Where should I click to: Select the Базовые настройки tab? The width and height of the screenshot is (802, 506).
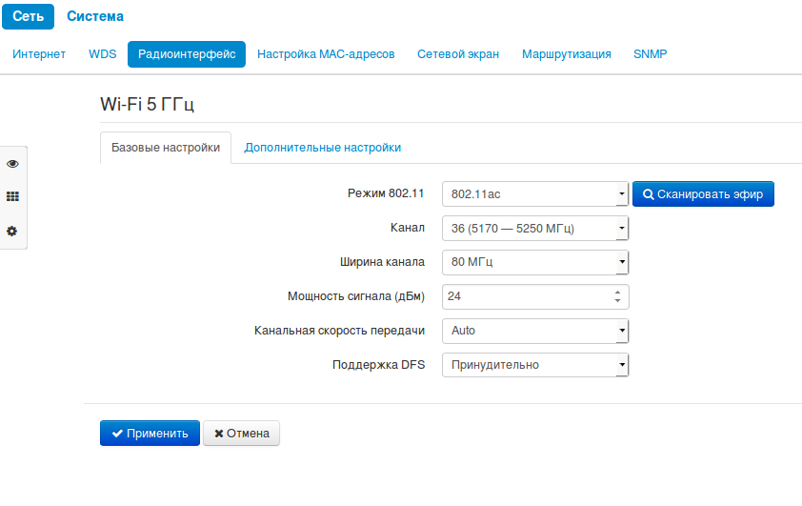[x=166, y=148]
